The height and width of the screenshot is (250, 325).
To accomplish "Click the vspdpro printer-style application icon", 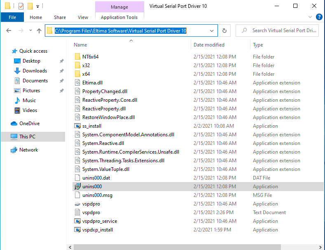I will pyautogui.click(x=77, y=204).
